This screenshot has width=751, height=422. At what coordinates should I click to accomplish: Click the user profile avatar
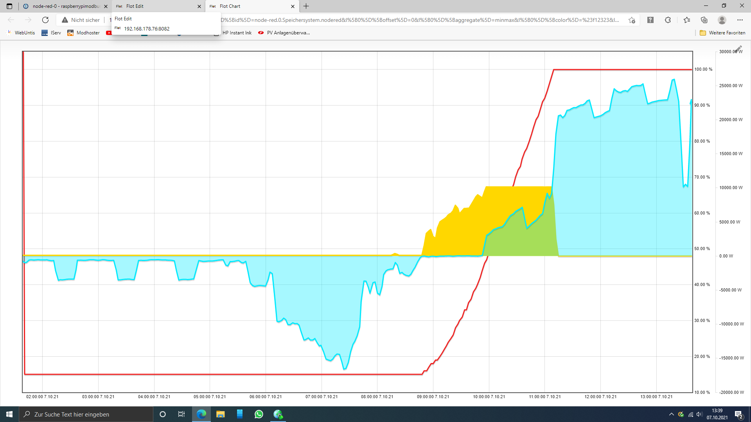722,20
